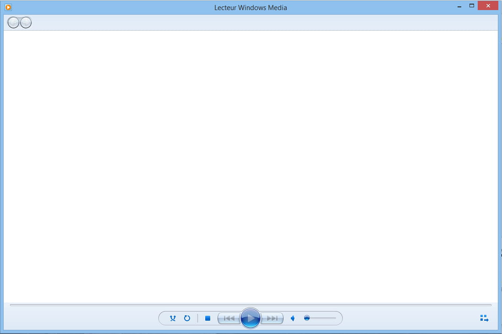Maximize the Lecteur Windows Media window
502x334 pixels.
coord(471,6)
